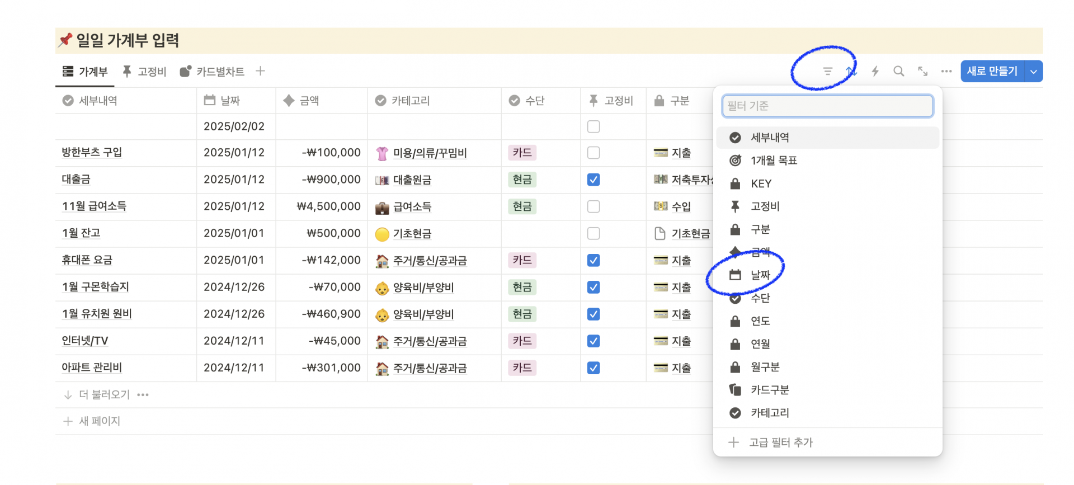Toggle 고정비 checkbox for 방한부츠 구입
The image size is (1074, 485).
point(593,153)
